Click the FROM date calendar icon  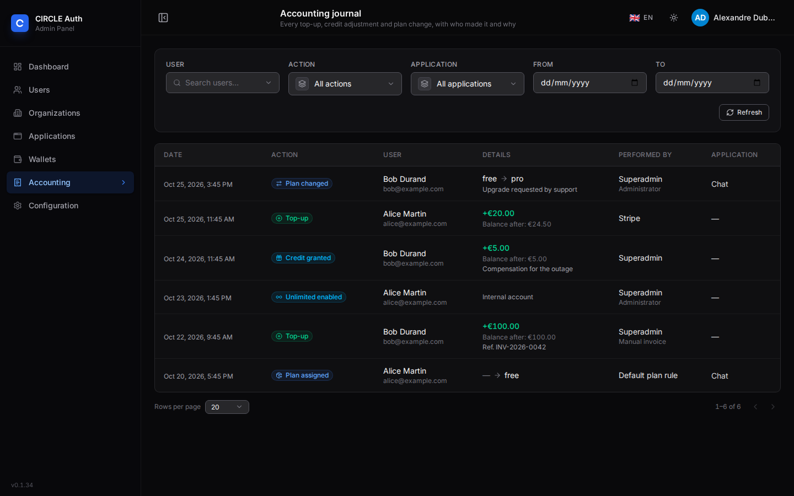tap(635, 83)
